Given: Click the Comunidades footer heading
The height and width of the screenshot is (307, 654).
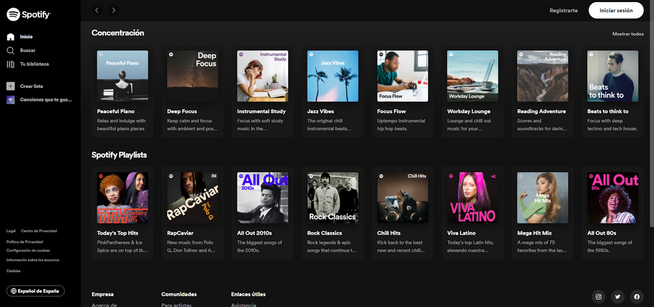Looking at the screenshot, I should click(x=179, y=294).
